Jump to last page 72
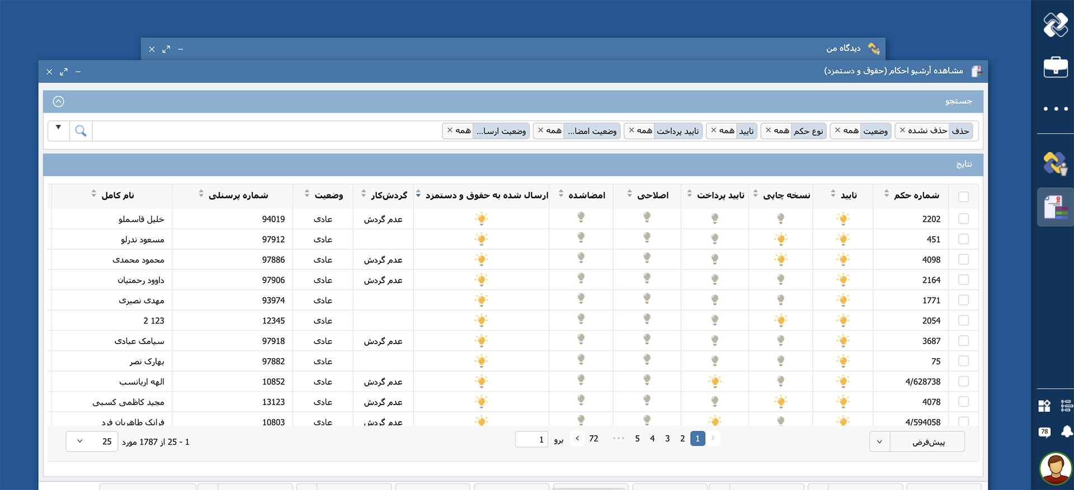1074x490 pixels. pyautogui.click(x=593, y=439)
